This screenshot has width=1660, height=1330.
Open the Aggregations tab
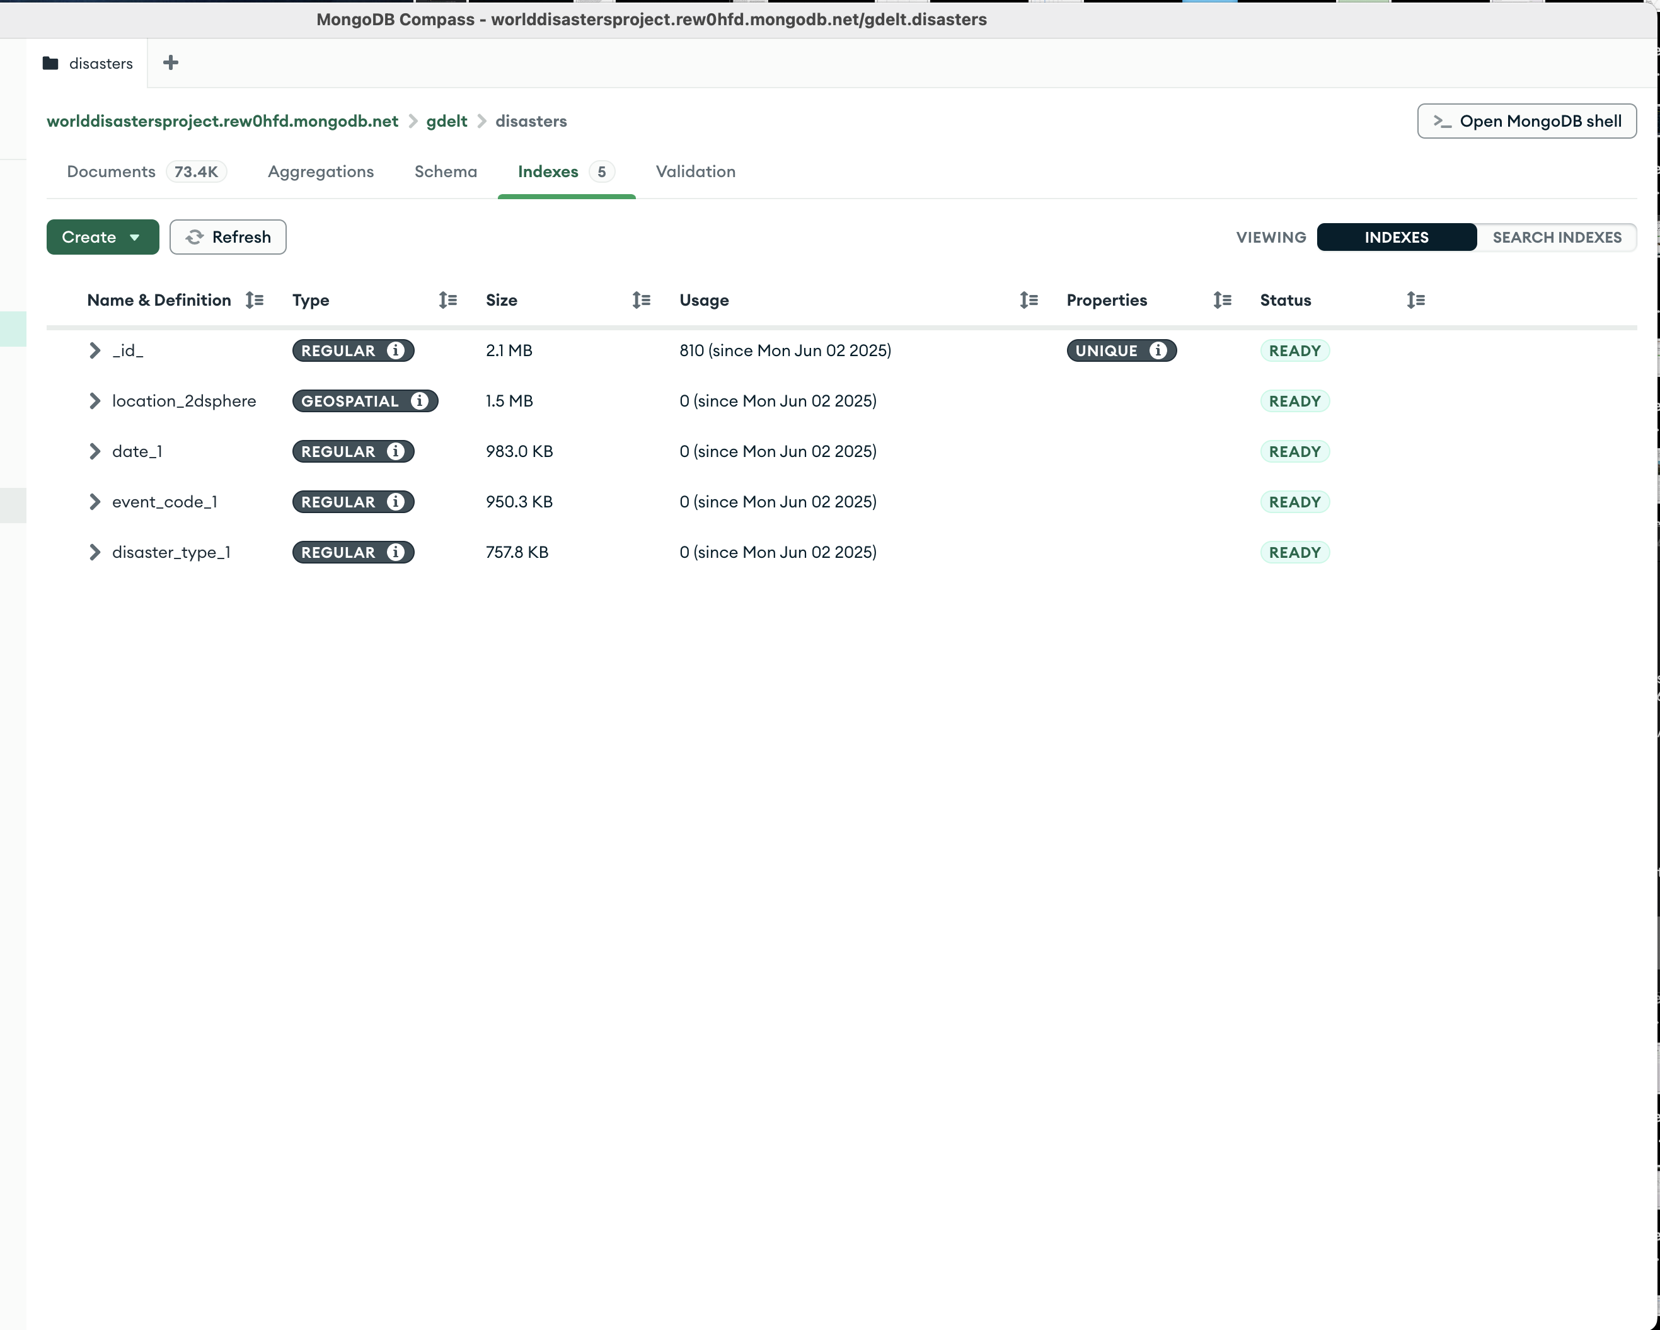point(320,171)
